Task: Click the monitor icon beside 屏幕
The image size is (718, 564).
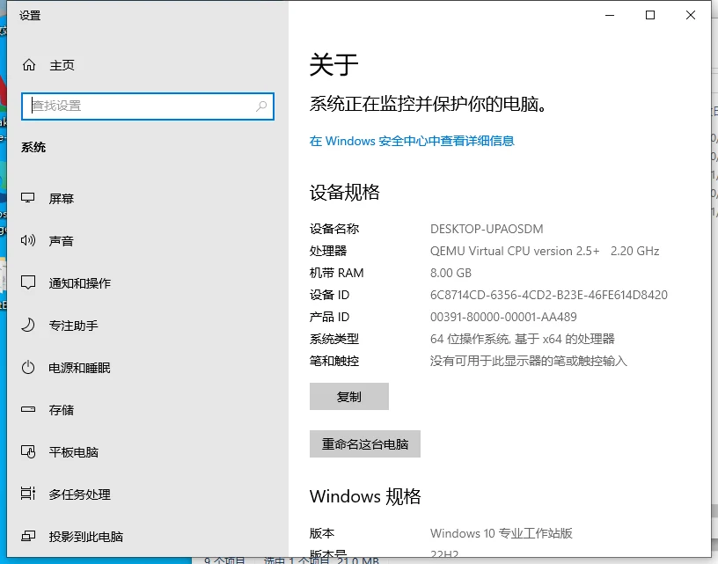Action: coord(28,198)
